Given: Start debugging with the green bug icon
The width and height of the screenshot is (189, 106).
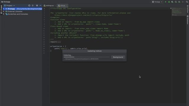Looking at the screenshot, I should 169,2.
